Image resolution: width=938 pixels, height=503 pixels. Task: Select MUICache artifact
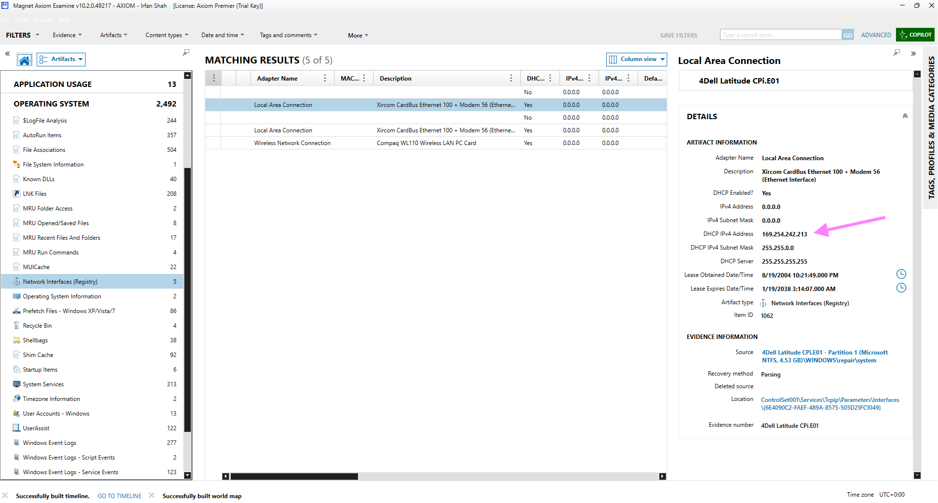click(x=92, y=267)
